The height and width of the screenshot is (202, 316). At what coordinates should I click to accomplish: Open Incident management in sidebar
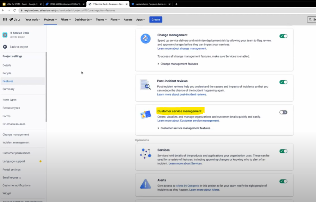(16, 142)
